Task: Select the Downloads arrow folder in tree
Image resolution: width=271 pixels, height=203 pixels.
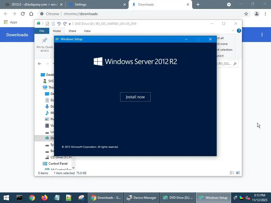Action: pos(47,106)
